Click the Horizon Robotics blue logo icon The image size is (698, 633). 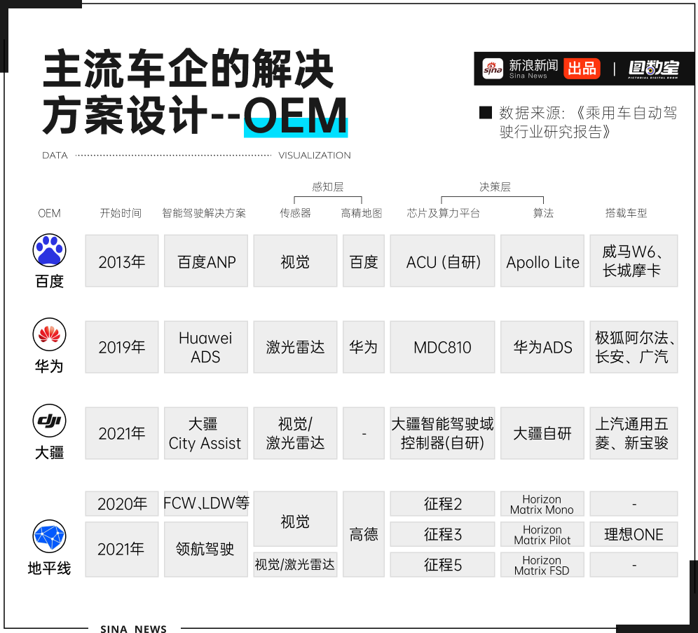point(50,536)
